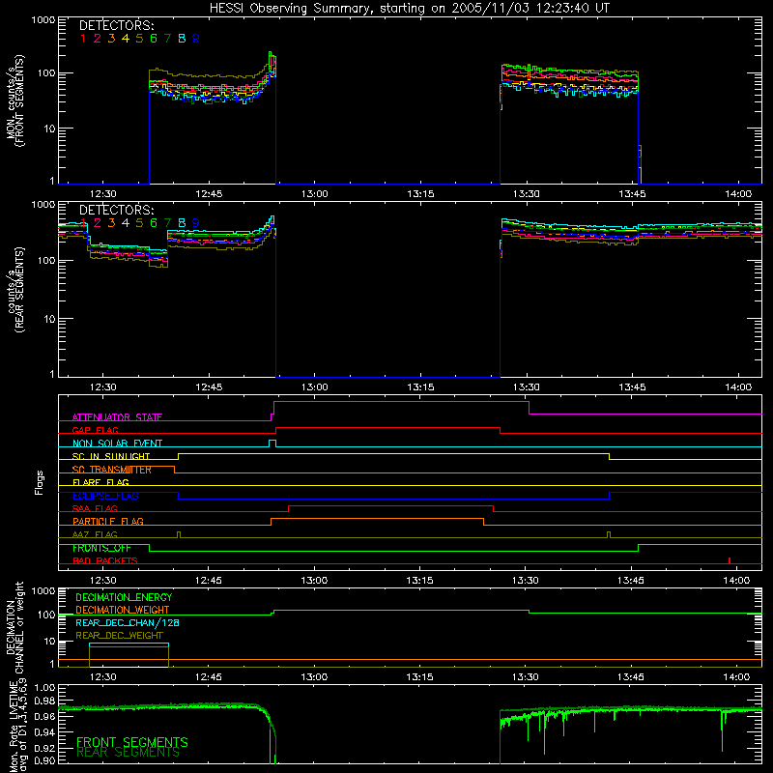Click the 13:15 tick label under the front segments panel
This screenshot has height=773, width=773.
[x=420, y=194]
